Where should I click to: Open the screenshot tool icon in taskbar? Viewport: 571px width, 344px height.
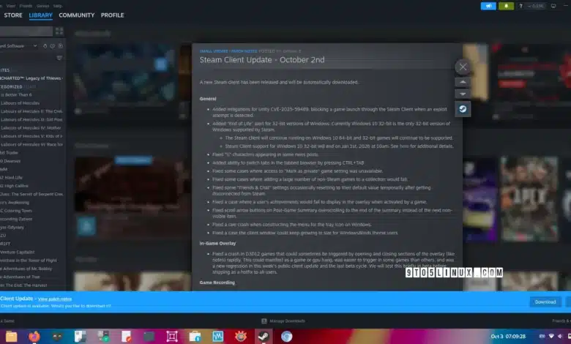[172, 337]
